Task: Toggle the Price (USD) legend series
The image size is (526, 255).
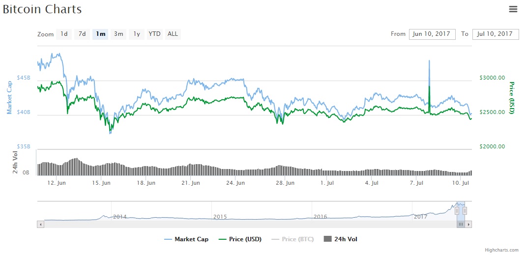Action: 239,239
